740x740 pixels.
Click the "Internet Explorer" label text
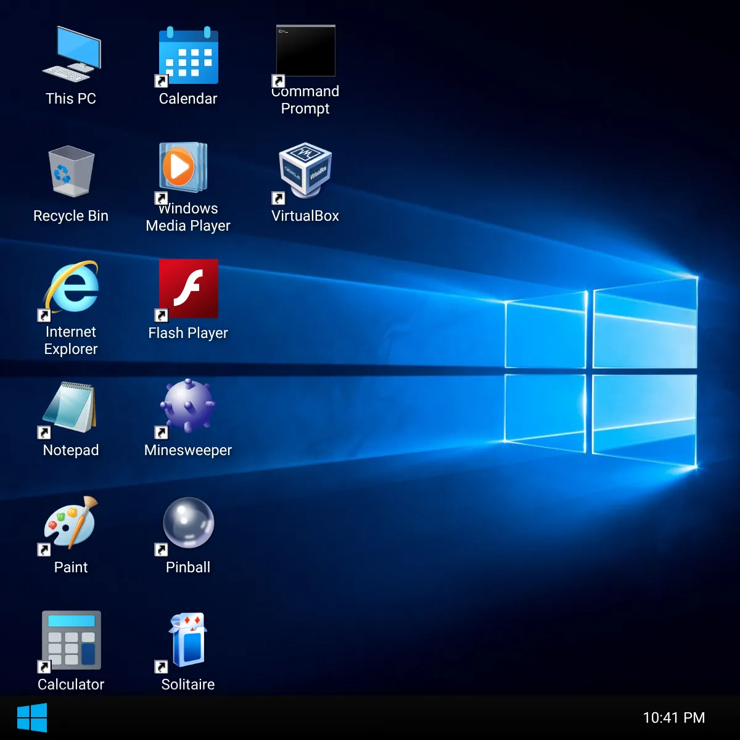(x=71, y=340)
